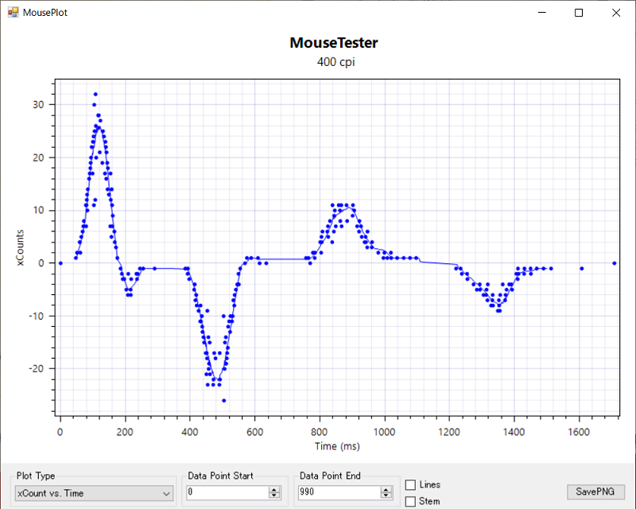Open the Plot Type dropdown
The height and width of the screenshot is (509, 636).
tap(94, 493)
